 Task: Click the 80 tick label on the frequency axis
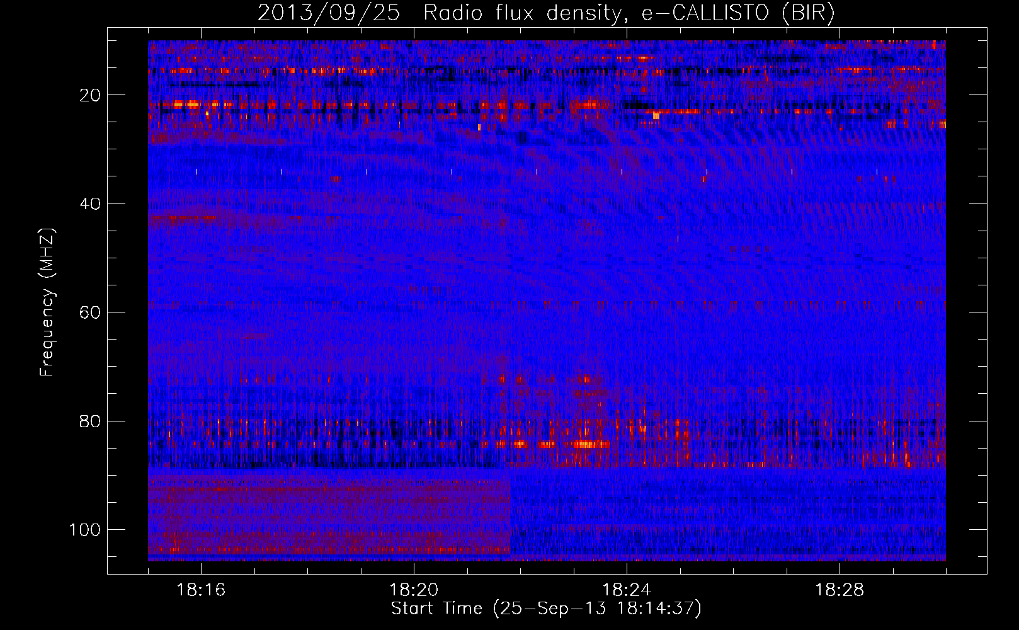coord(91,421)
